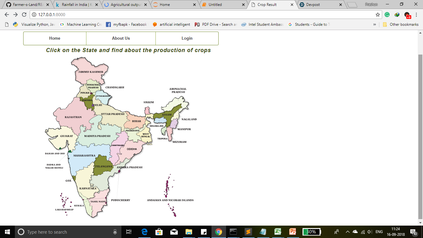The image size is (423, 238).
Task: Expand hidden system tray icons
Action: [x=347, y=231]
